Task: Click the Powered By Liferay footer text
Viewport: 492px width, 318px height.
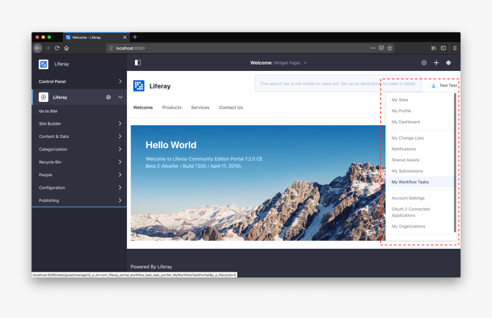Action: coord(151,267)
